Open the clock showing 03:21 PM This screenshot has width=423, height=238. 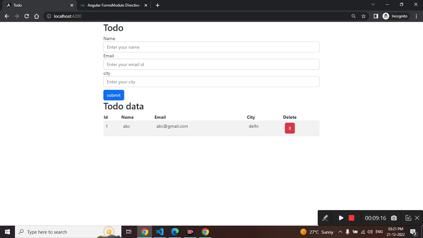pyautogui.click(x=396, y=232)
